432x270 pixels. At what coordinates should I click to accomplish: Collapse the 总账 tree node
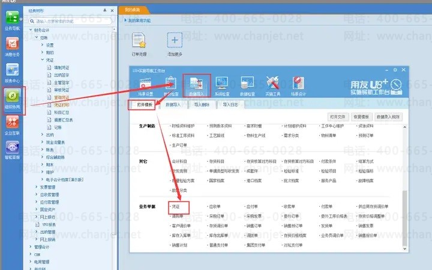(x=37, y=37)
